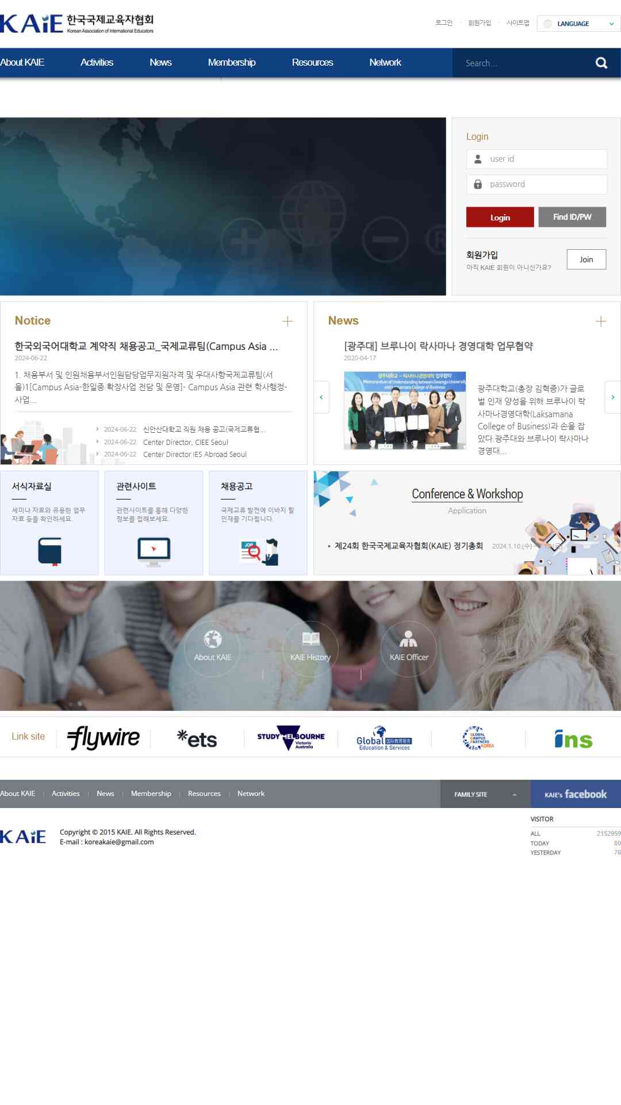The width and height of the screenshot is (621, 1105).
Task: Open Resources in main navigation
Action: (x=312, y=63)
